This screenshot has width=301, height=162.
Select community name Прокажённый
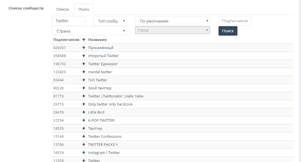click(x=101, y=48)
